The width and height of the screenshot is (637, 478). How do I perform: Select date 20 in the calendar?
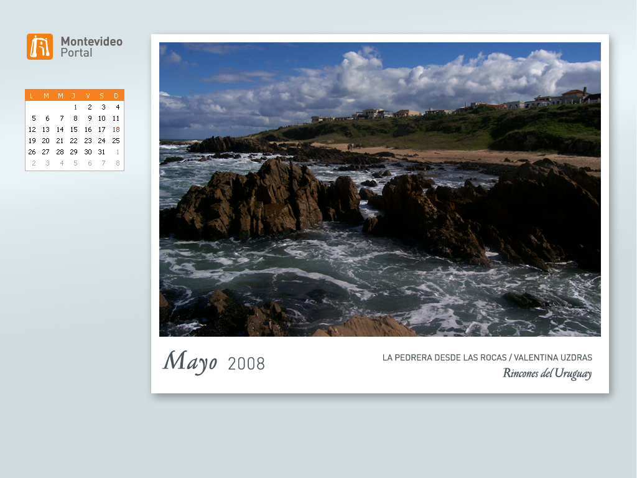[x=46, y=141]
